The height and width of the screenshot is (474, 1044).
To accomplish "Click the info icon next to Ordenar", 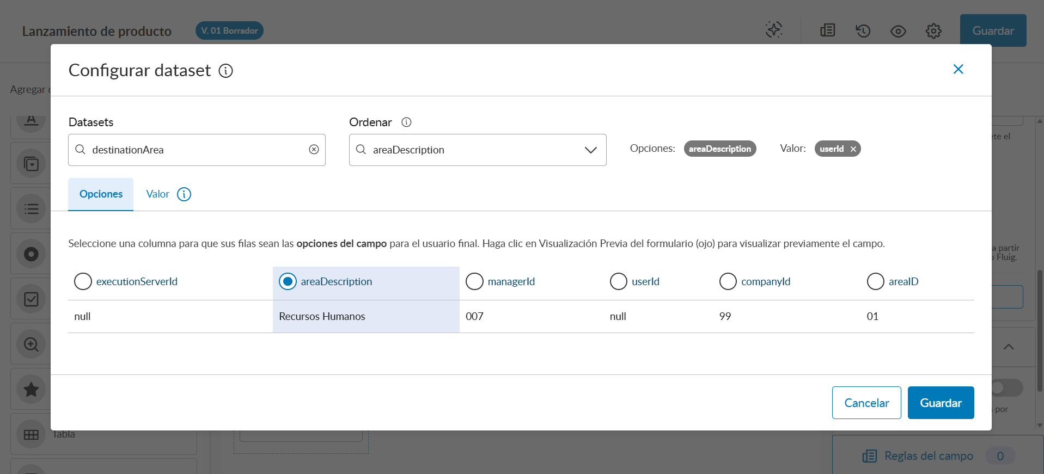I will click(406, 122).
